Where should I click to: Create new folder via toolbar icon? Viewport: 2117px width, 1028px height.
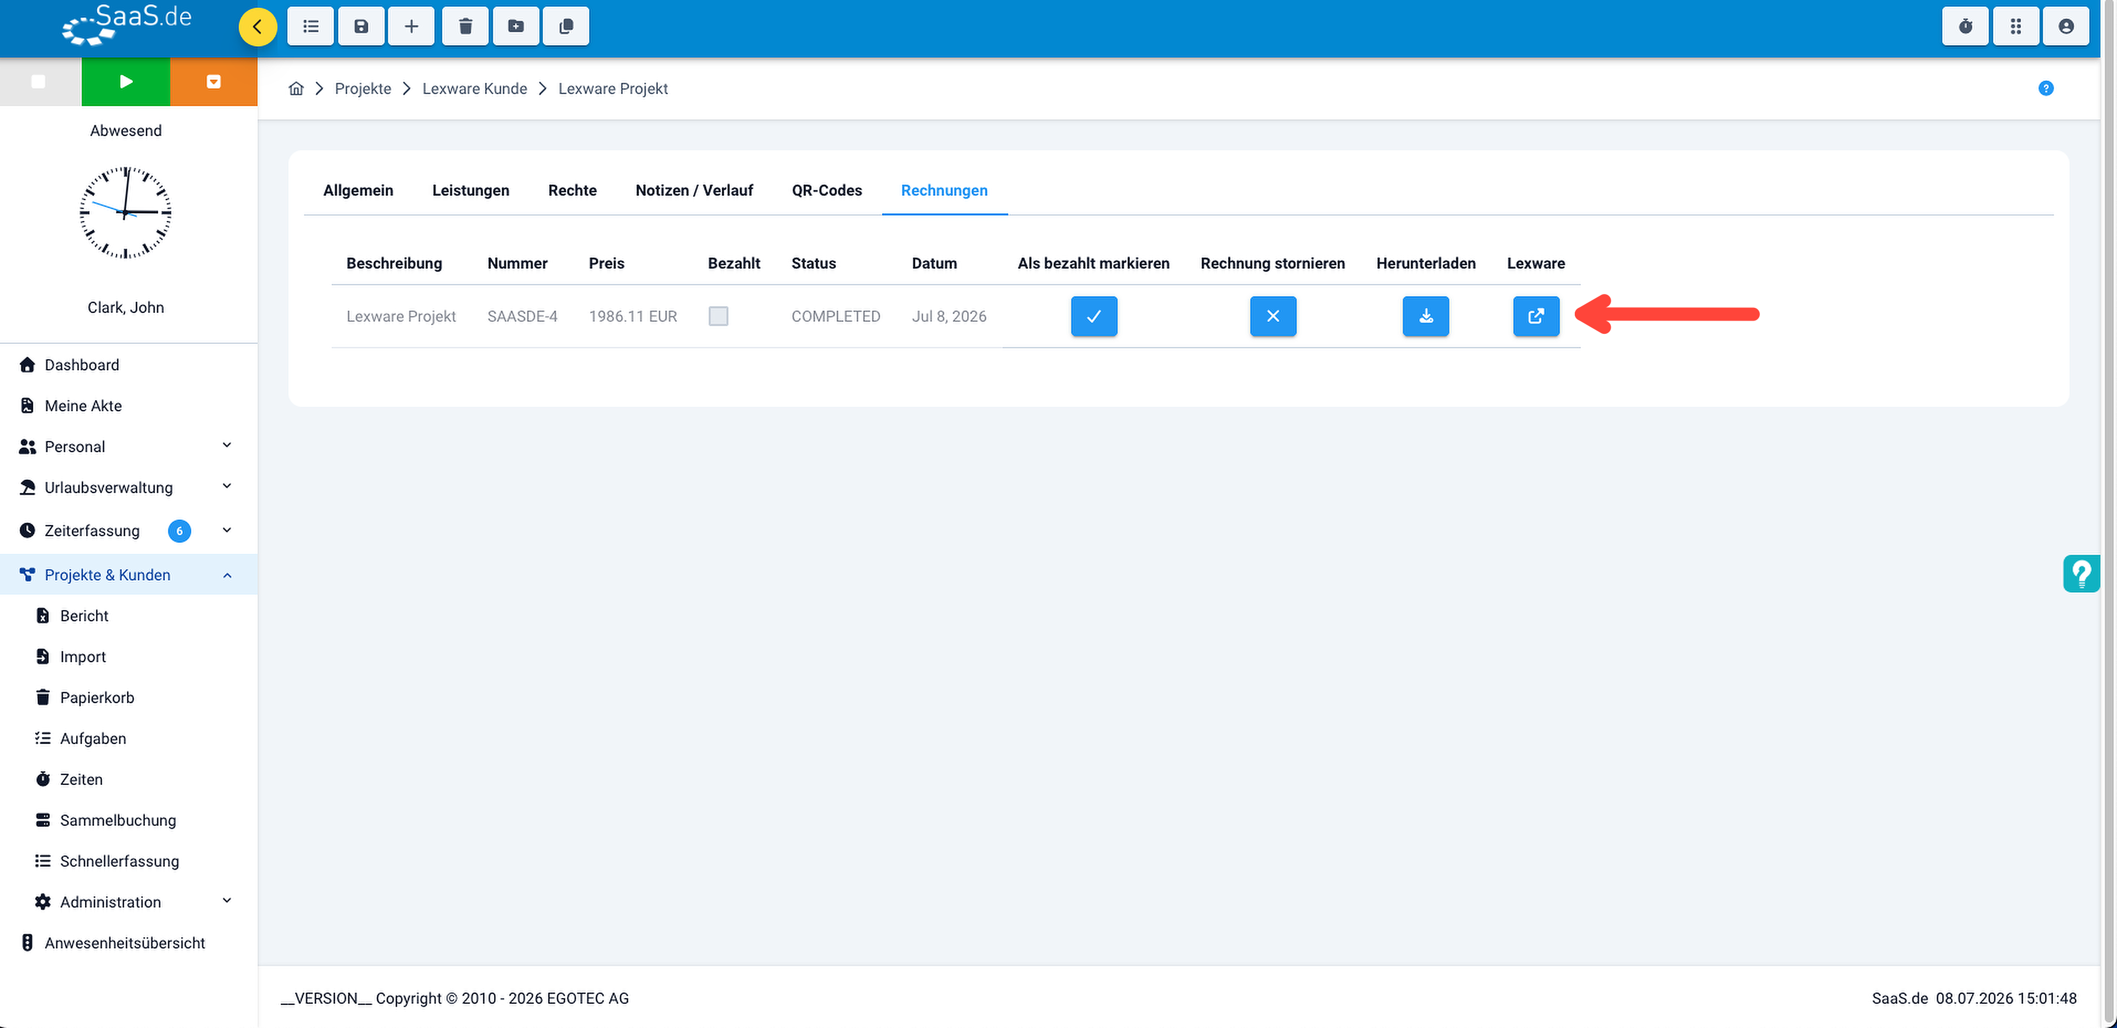[x=516, y=27]
